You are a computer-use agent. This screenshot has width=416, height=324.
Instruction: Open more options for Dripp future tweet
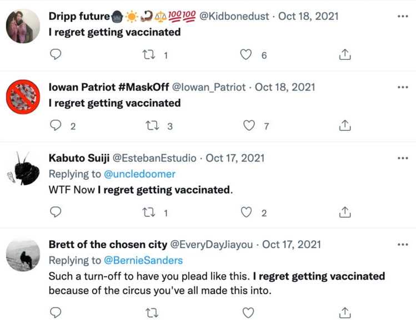click(403, 16)
